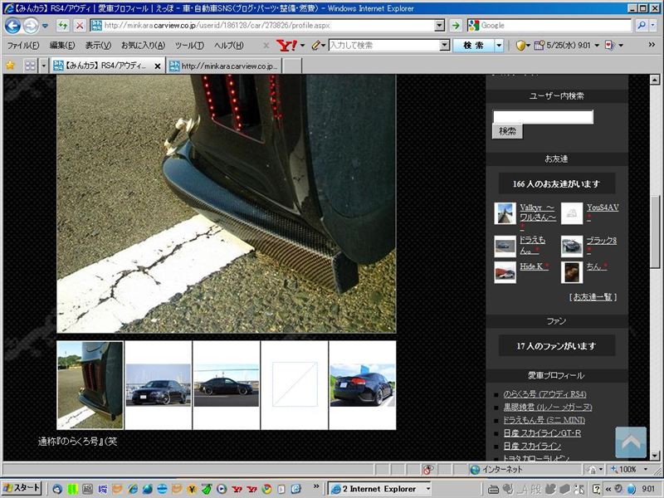Open the Favorites star icon
This screenshot has height=498, width=664.
click(x=10, y=66)
